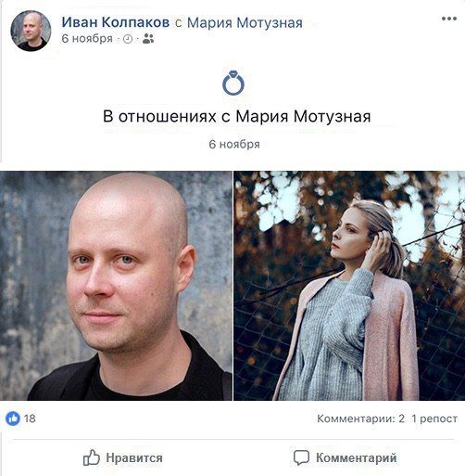The image size is (465, 476).
Task: Click the Нравится like button
Action: 123,457
